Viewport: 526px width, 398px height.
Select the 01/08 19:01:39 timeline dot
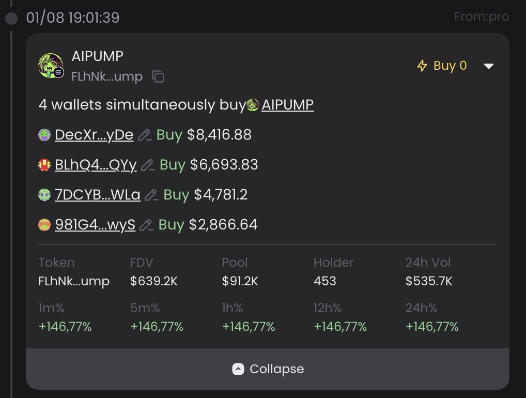pos(11,19)
